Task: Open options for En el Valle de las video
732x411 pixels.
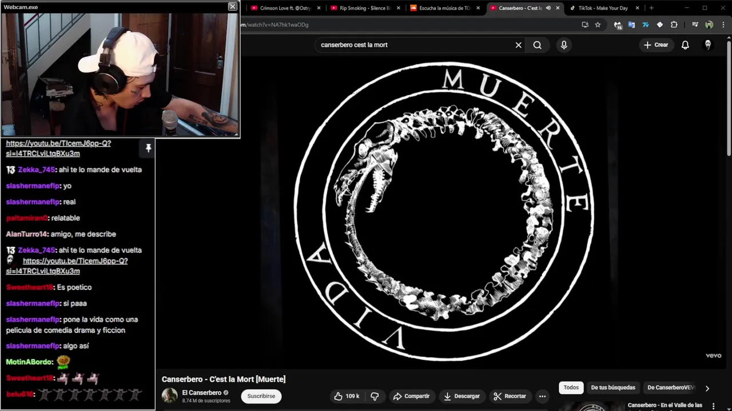Action: [x=713, y=405]
